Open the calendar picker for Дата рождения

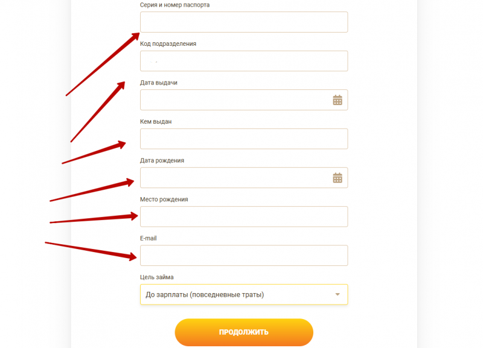(x=337, y=178)
